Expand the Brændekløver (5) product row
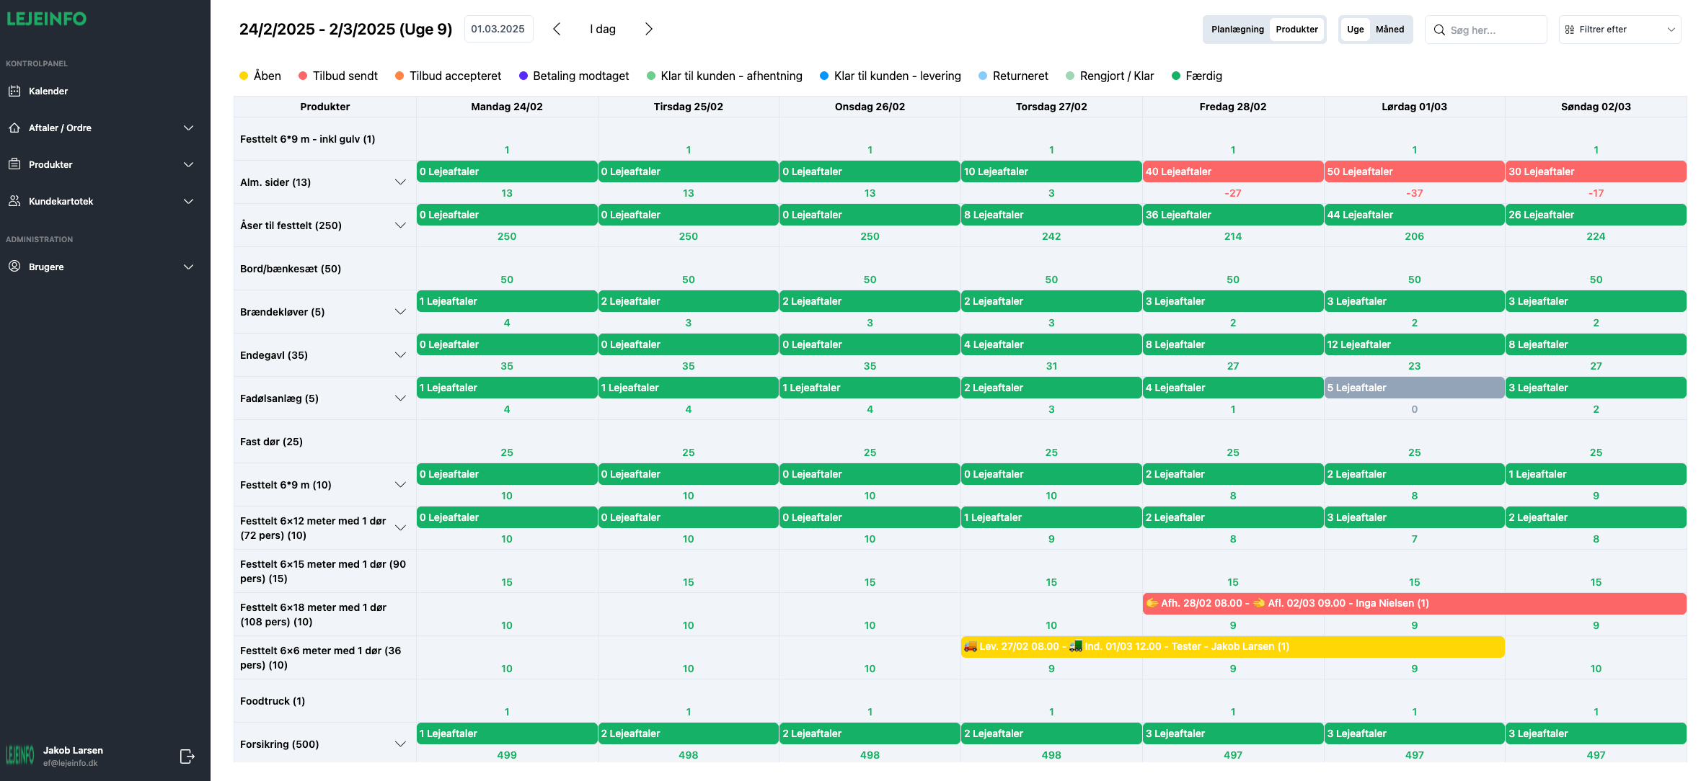This screenshot has height=781, width=1701. [x=400, y=312]
